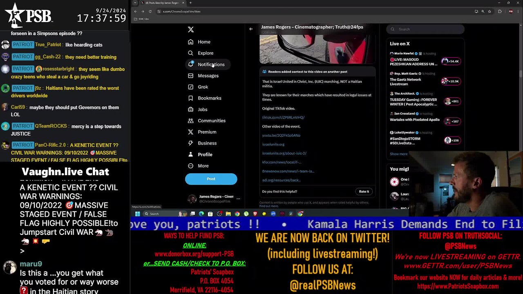Open a new browser tab
Viewport: 523px width, 294px height.
[190, 3]
